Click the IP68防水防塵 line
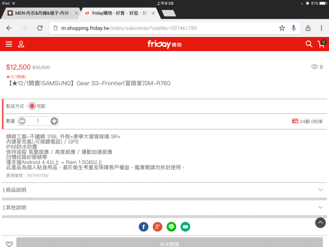 (x=21, y=147)
